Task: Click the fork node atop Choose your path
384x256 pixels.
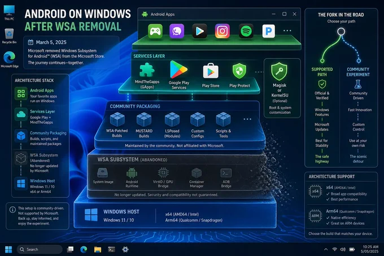Action: pyautogui.click(x=341, y=31)
